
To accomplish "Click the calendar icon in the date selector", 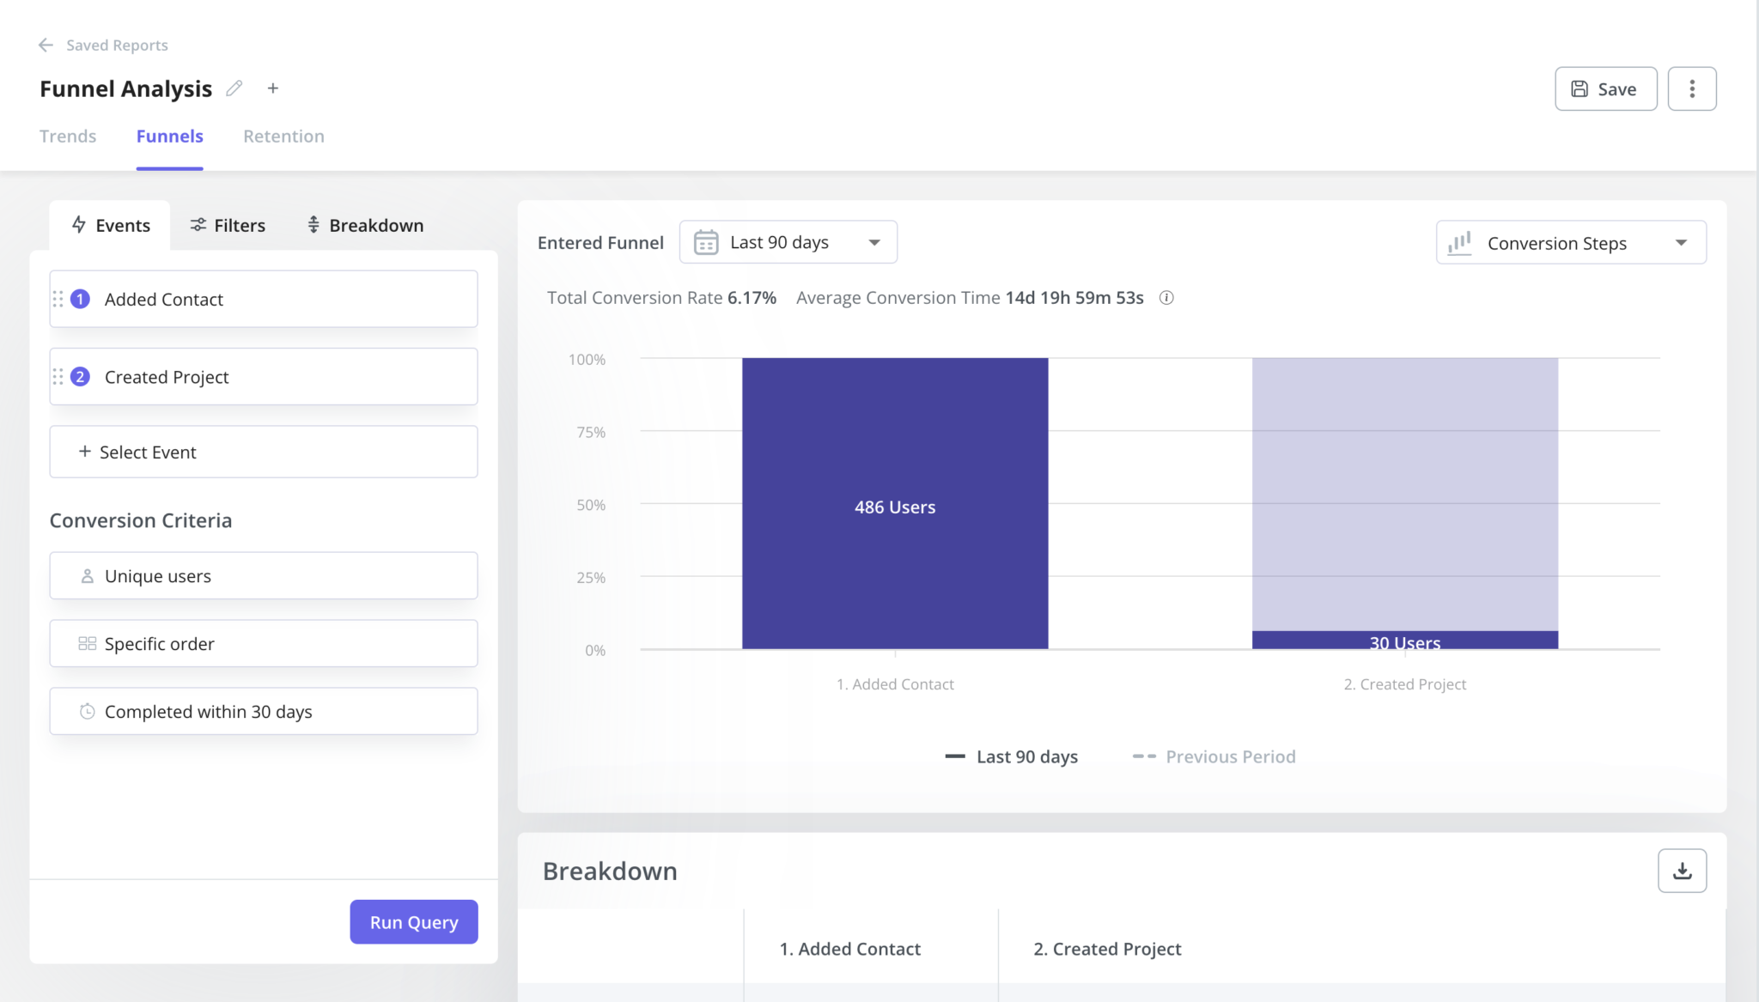I will 705,242.
